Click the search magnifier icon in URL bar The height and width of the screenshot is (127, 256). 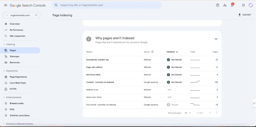(x=56, y=5)
